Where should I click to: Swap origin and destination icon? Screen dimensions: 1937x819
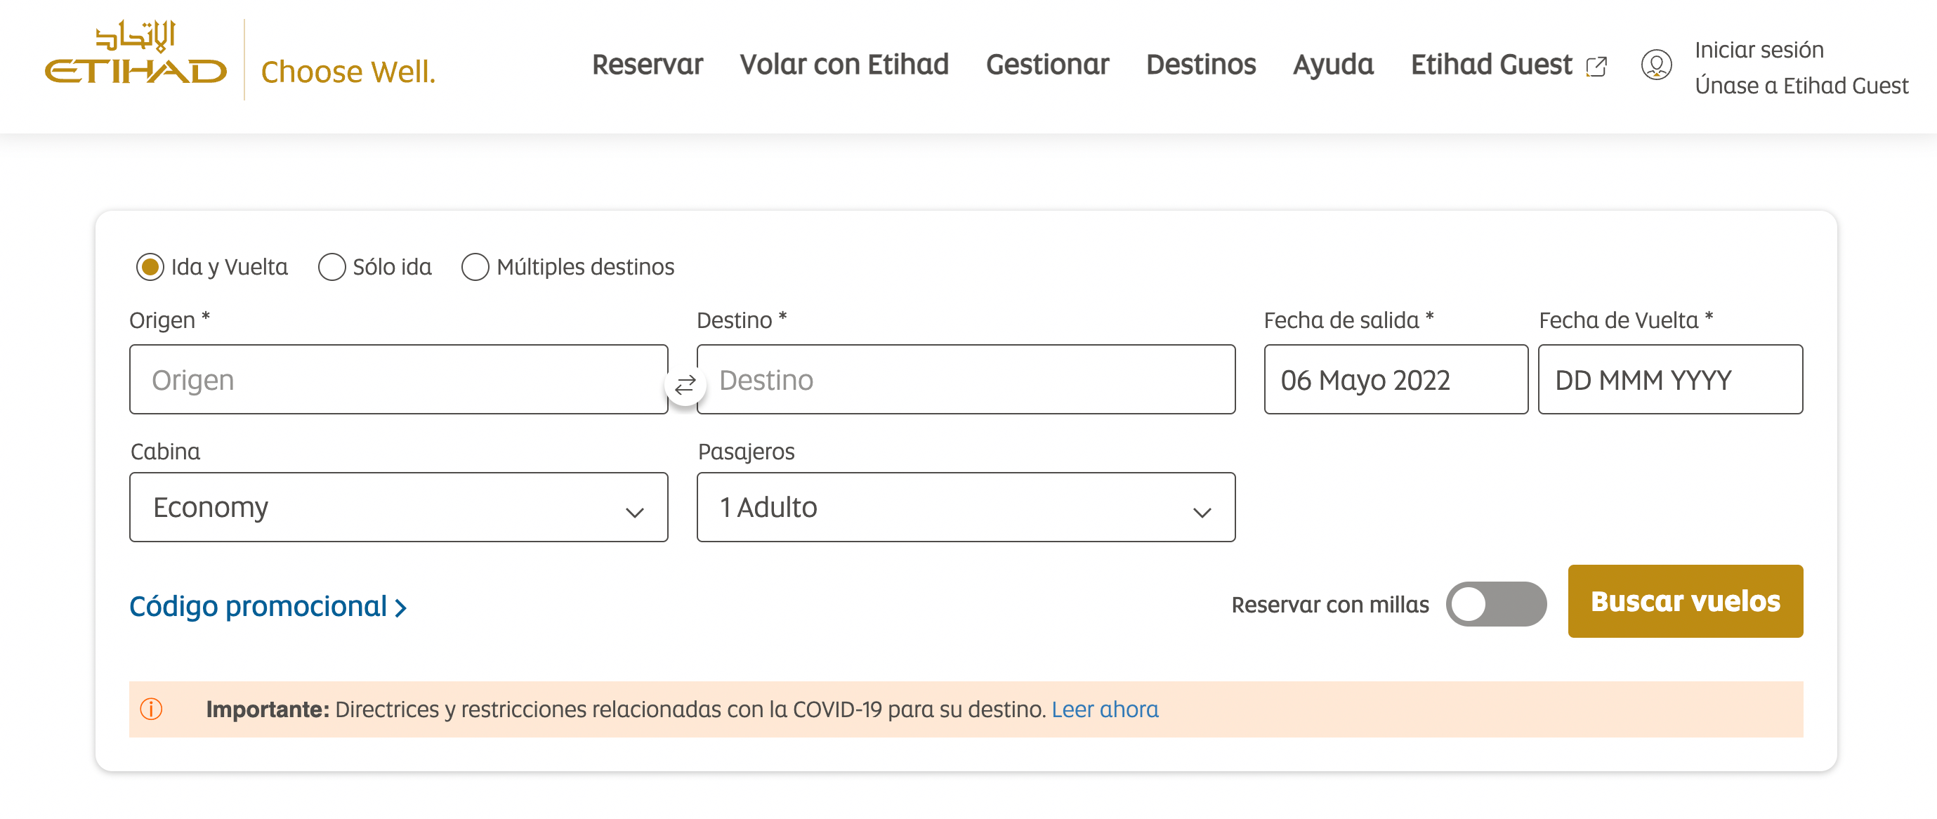coord(684,385)
